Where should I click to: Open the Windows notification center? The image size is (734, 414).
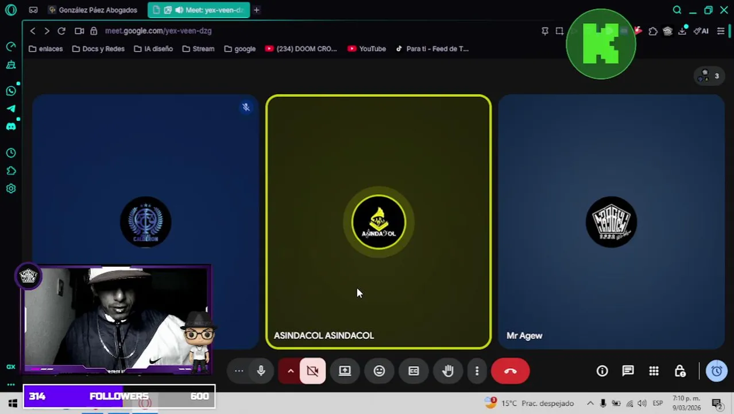pos(717,403)
